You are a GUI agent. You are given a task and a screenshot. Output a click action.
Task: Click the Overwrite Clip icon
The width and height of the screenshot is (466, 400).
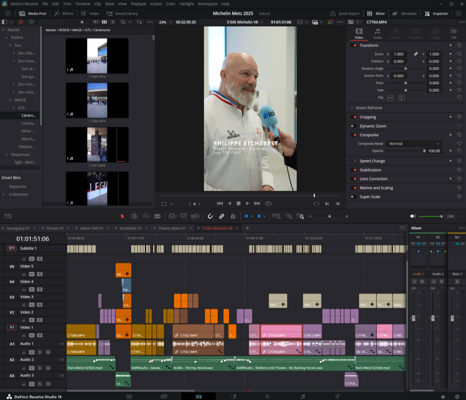coord(184,216)
